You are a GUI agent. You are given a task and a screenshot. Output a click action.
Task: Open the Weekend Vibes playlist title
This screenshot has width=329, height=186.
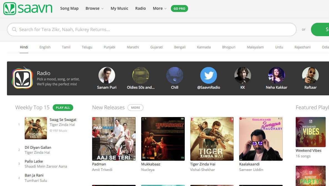pos(308,150)
